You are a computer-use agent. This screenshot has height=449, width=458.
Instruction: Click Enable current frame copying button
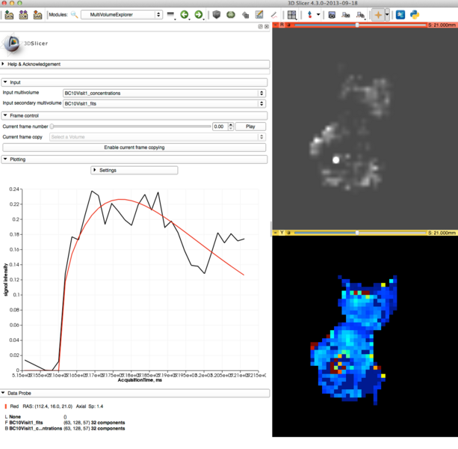[x=134, y=147]
